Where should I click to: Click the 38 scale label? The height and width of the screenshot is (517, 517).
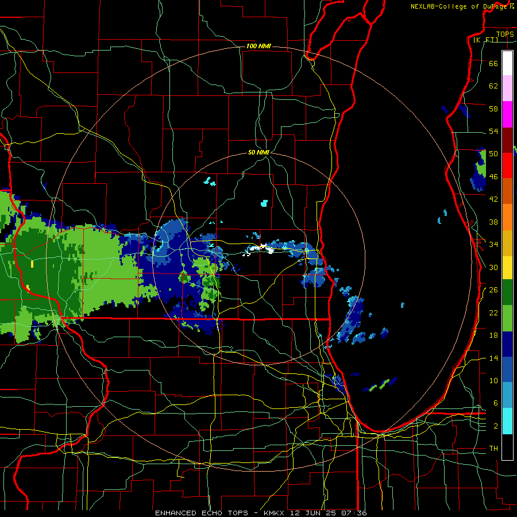click(493, 222)
